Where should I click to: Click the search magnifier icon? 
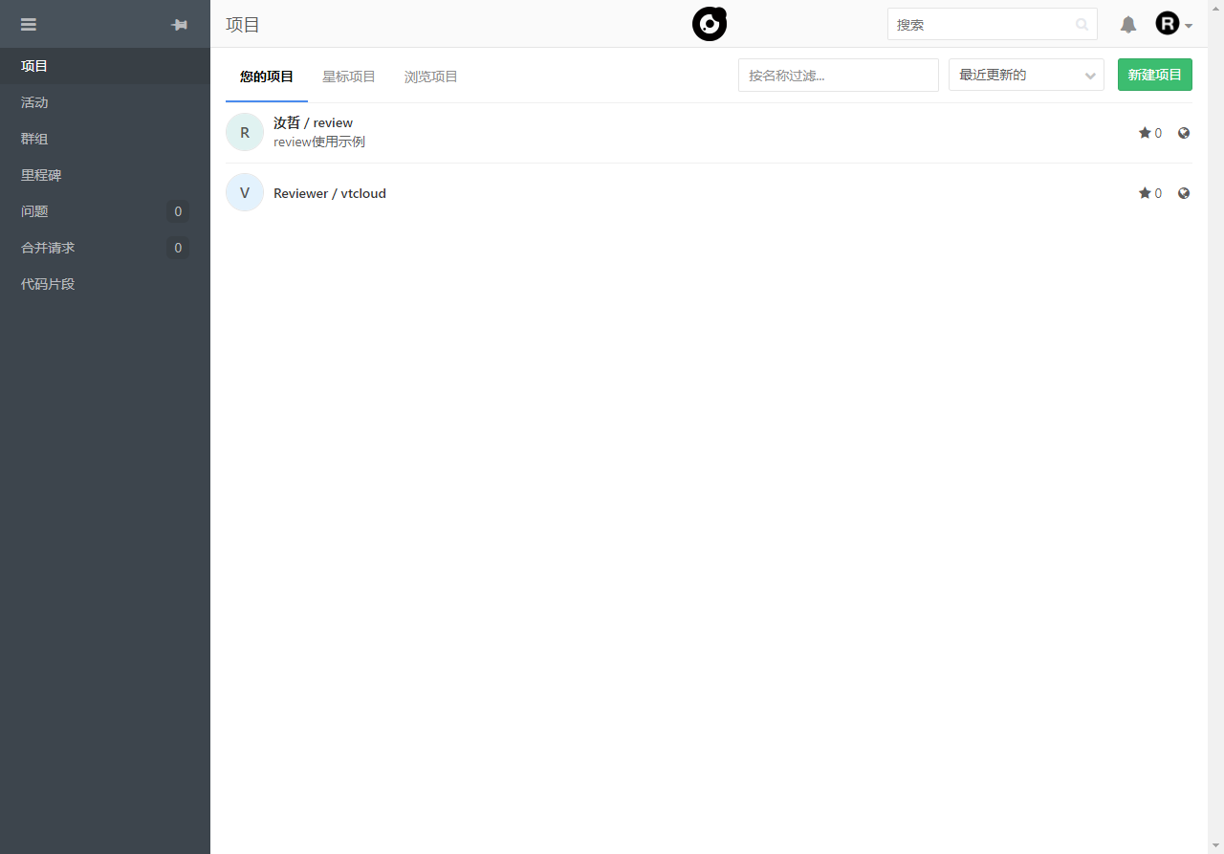tap(1082, 25)
